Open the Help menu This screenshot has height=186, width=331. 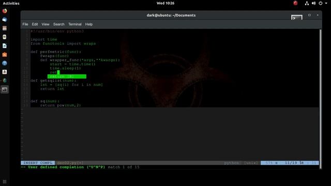click(89, 24)
